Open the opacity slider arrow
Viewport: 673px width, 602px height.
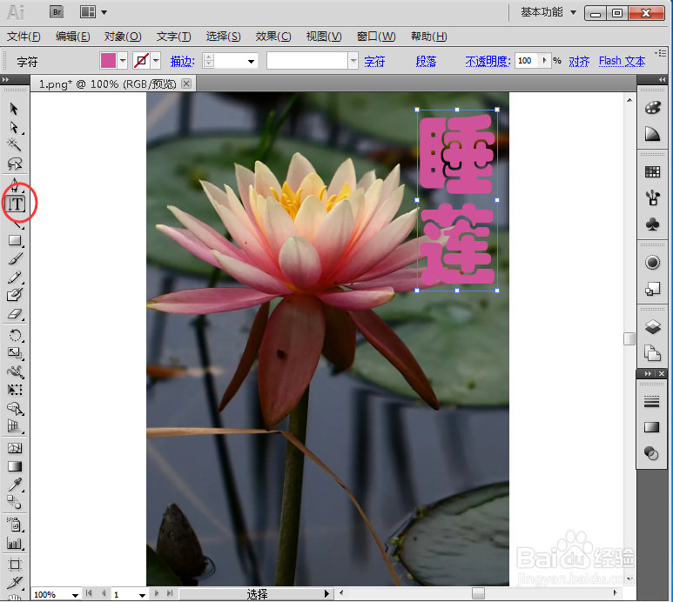point(545,60)
